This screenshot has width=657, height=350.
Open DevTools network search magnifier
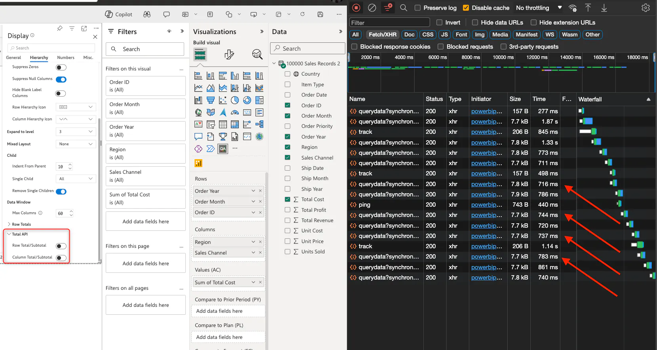404,8
